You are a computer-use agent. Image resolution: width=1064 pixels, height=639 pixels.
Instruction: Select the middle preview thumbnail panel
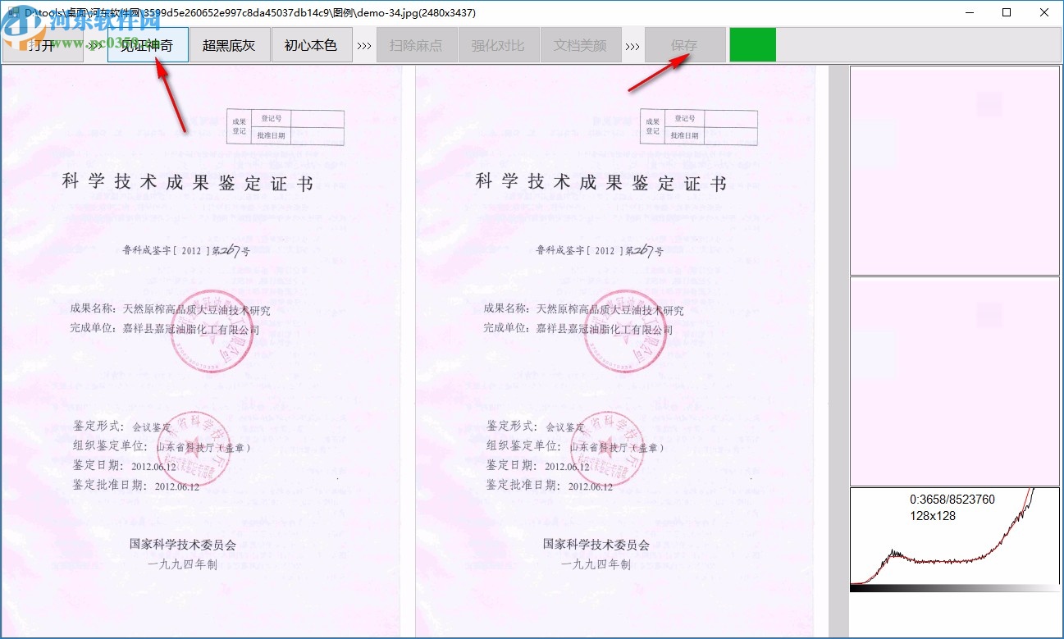tap(954, 379)
